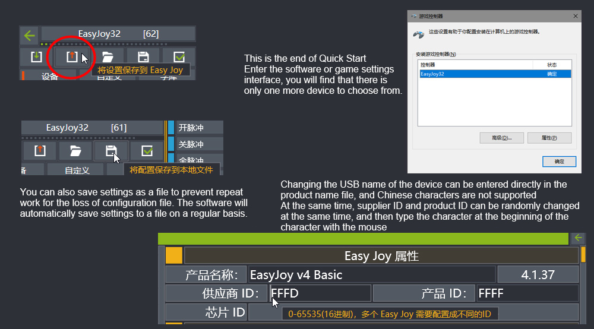Open the folder icon in the top toolbar
The width and height of the screenshot is (594, 329).
click(x=108, y=57)
